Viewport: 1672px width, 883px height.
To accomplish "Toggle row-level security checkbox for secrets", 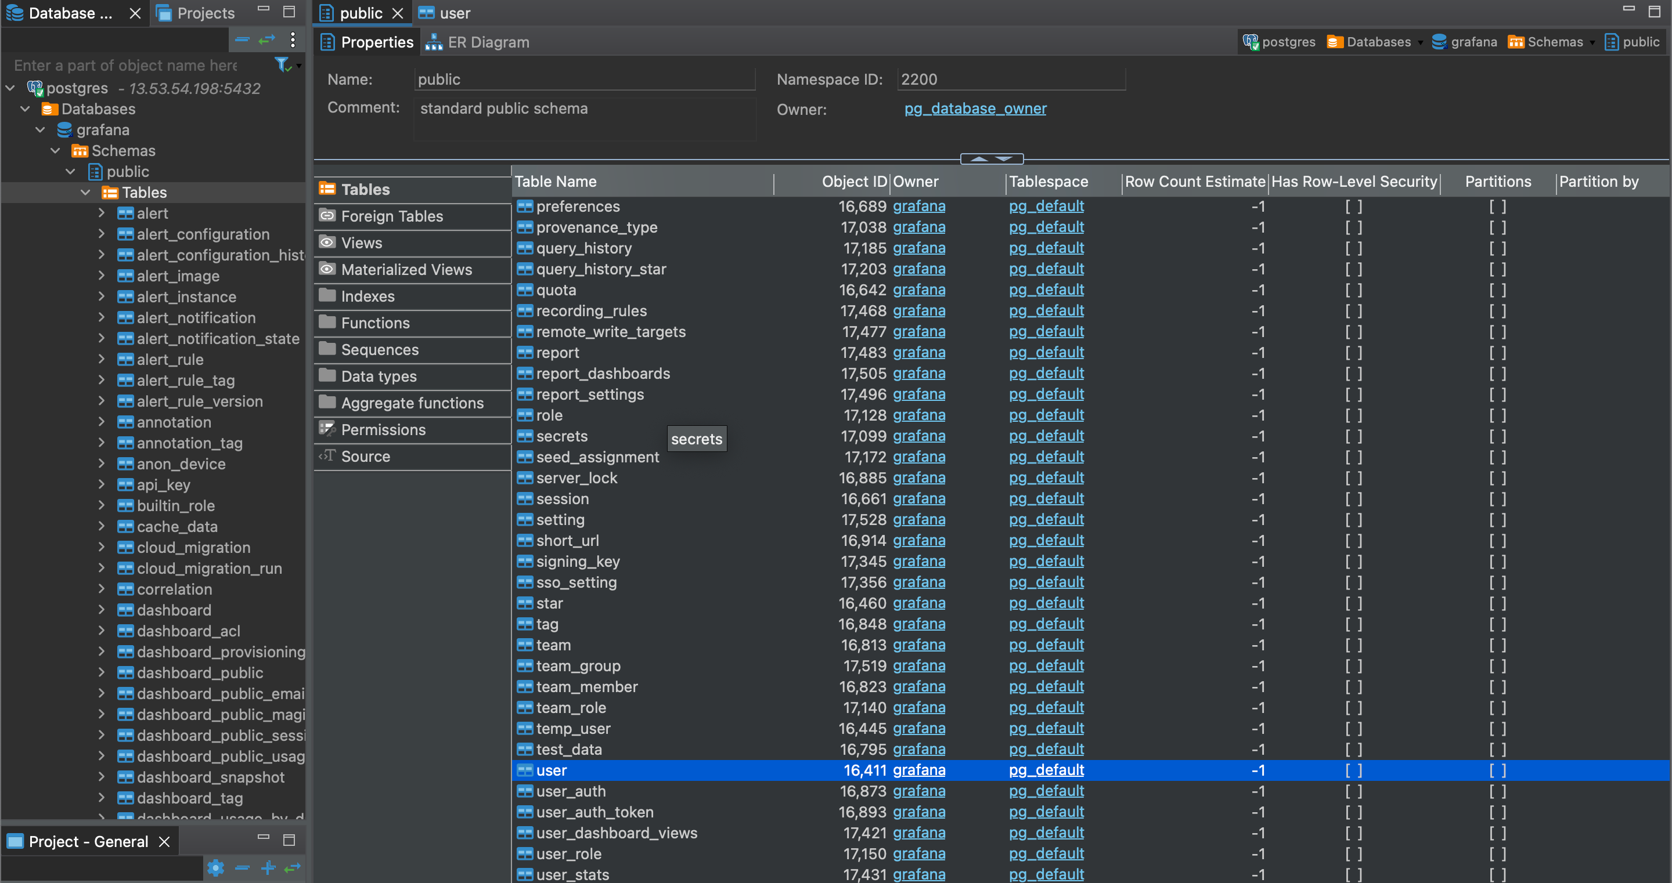I will [x=1353, y=436].
